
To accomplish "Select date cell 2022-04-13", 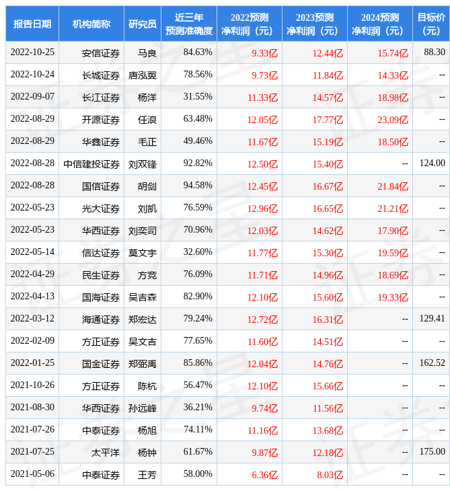I will click(32, 297).
